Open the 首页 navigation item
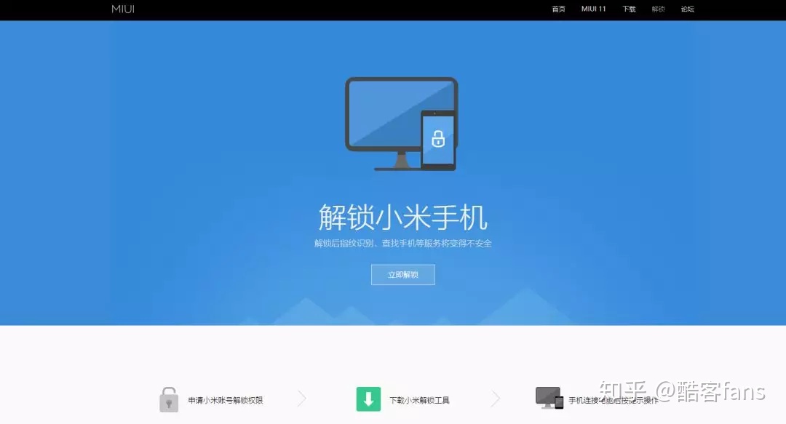 point(558,9)
